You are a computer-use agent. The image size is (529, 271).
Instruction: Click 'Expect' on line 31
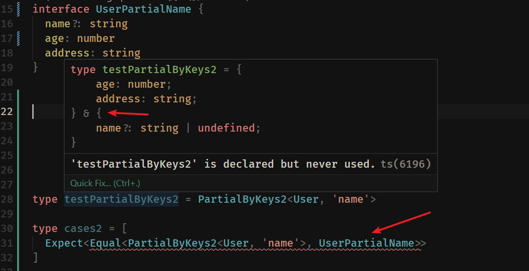pos(64,243)
